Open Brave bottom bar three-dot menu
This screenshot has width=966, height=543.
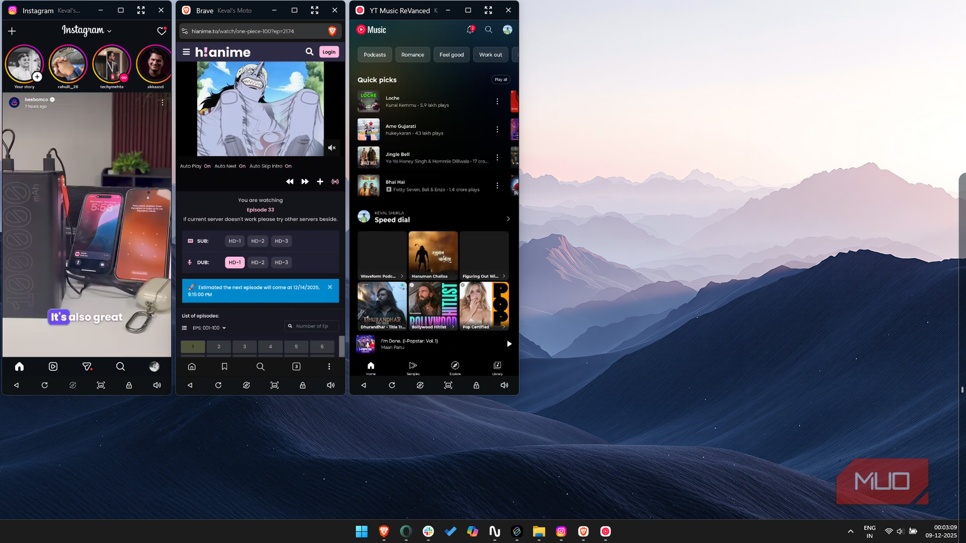pos(329,366)
